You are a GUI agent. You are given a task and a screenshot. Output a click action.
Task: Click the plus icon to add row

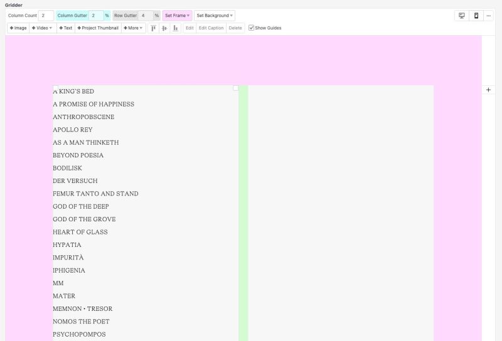(488, 90)
